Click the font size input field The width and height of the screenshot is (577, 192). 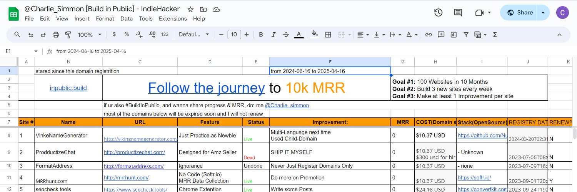[x=234, y=35]
